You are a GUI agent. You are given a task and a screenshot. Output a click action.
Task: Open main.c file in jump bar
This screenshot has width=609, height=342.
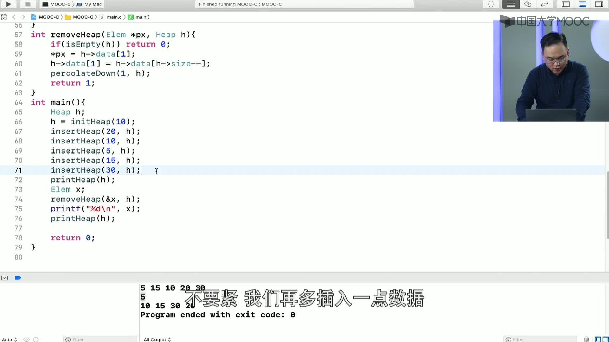click(111, 17)
